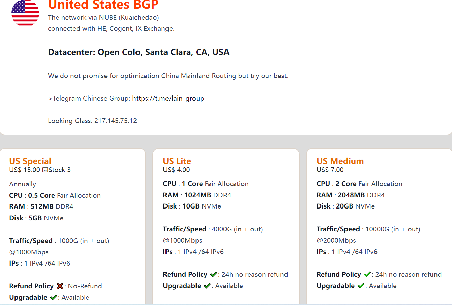The image size is (452, 305).
Task: Click the 'US$ 15.00' price
Action: point(25,170)
